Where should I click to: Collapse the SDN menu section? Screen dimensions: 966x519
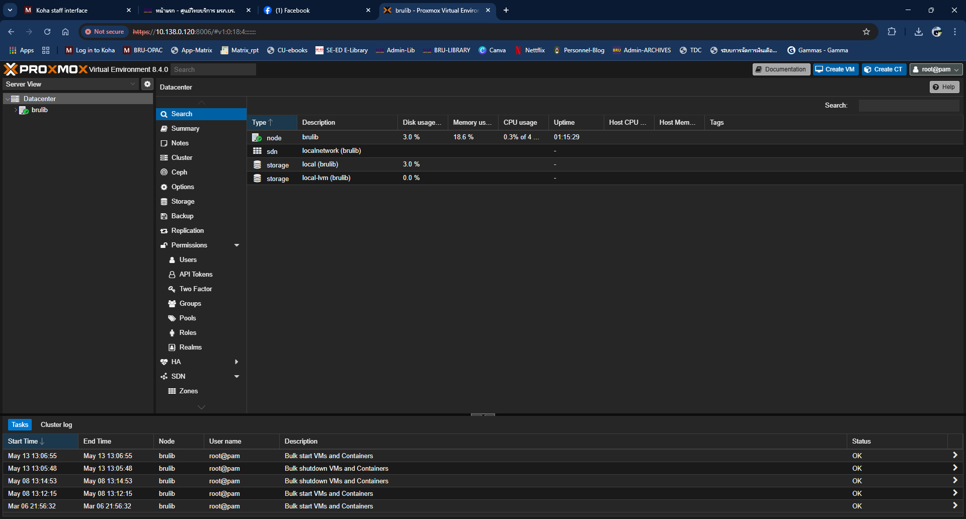click(236, 377)
